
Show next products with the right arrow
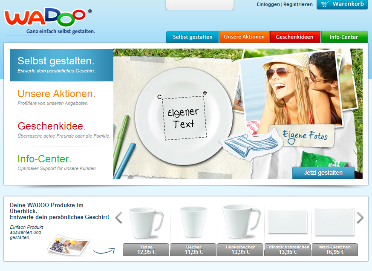tap(360, 218)
